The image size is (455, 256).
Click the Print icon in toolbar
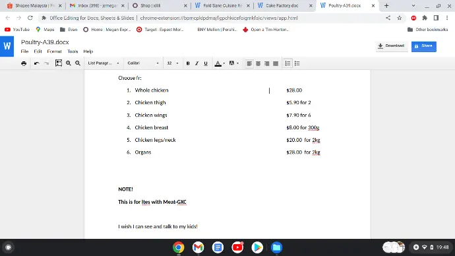(24, 63)
